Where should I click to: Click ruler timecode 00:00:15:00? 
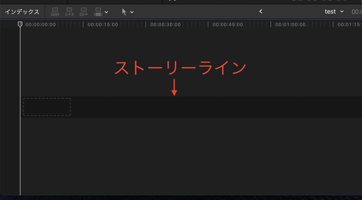tap(103, 25)
